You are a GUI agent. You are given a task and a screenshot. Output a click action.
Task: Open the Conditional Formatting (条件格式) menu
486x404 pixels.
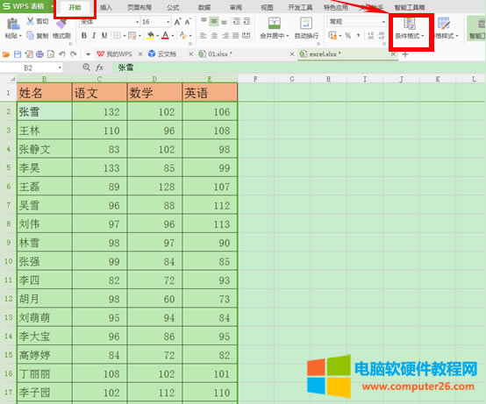click(x=410, y=28)
